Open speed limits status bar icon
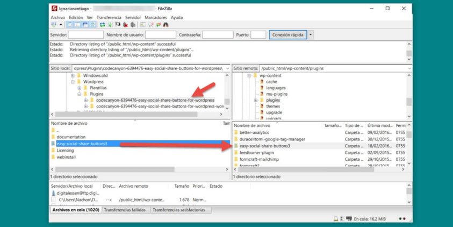 342,219
